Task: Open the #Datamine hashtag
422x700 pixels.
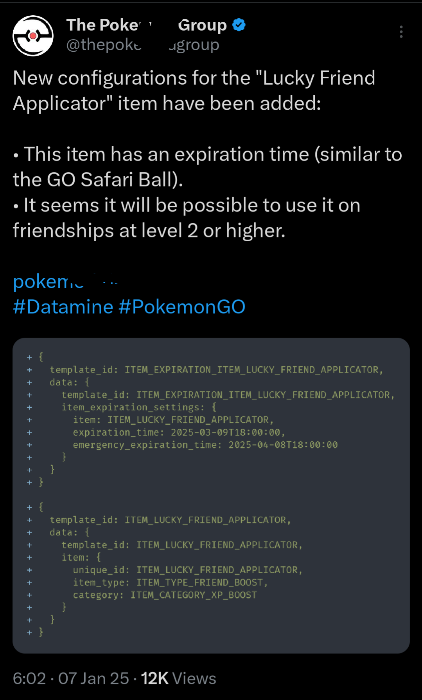Action: point(63,307)
